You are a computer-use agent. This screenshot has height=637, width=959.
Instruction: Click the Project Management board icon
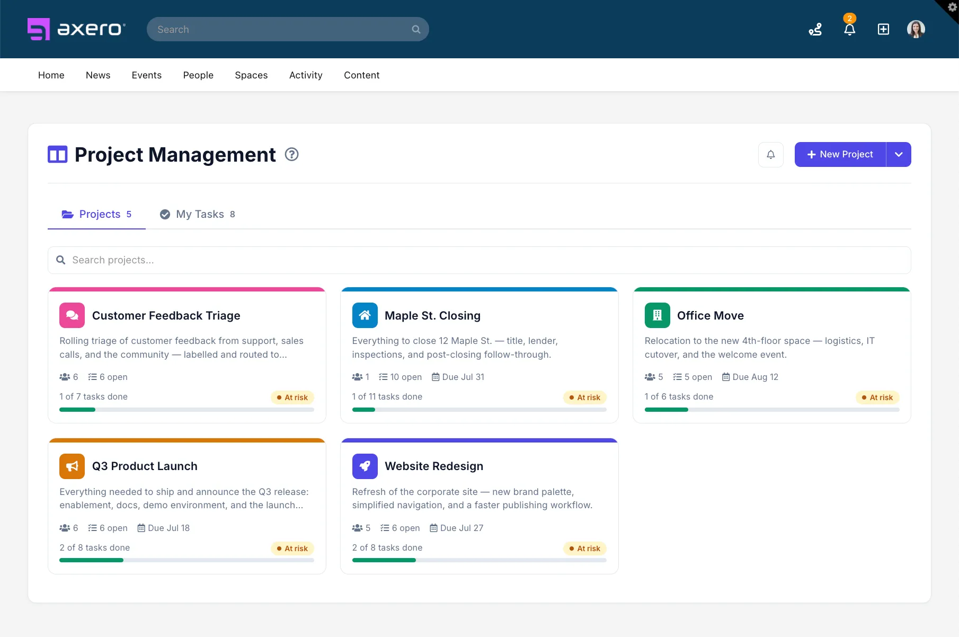(x=58, y=154)
